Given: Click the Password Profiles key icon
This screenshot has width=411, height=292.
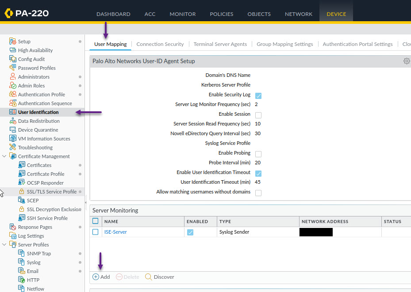Looking at the screenshot, I should click(12, 68).
